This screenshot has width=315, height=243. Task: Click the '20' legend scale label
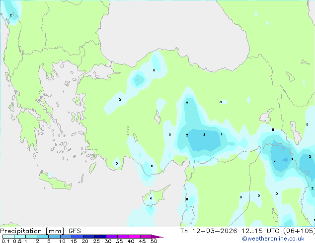click(x=85, y=241)
